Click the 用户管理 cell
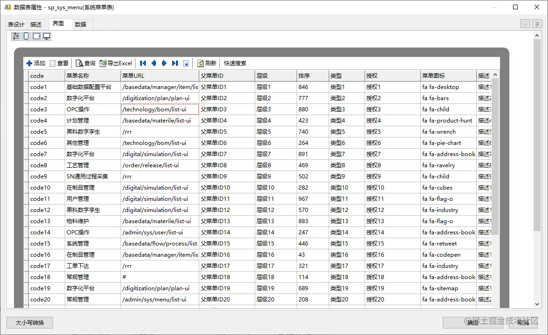 coord(93,199)
